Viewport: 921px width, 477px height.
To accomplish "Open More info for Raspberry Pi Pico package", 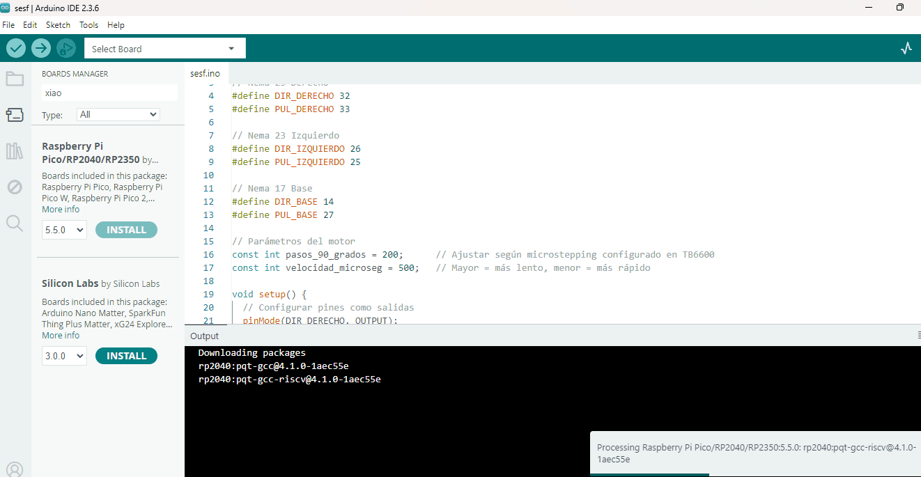I will 61,209.
